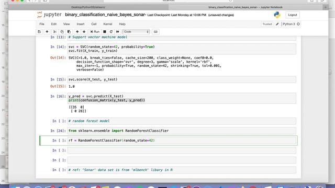Click the Out[14] output prompt
The height and width of the screenshot is (188, 335).
(58, 58)
